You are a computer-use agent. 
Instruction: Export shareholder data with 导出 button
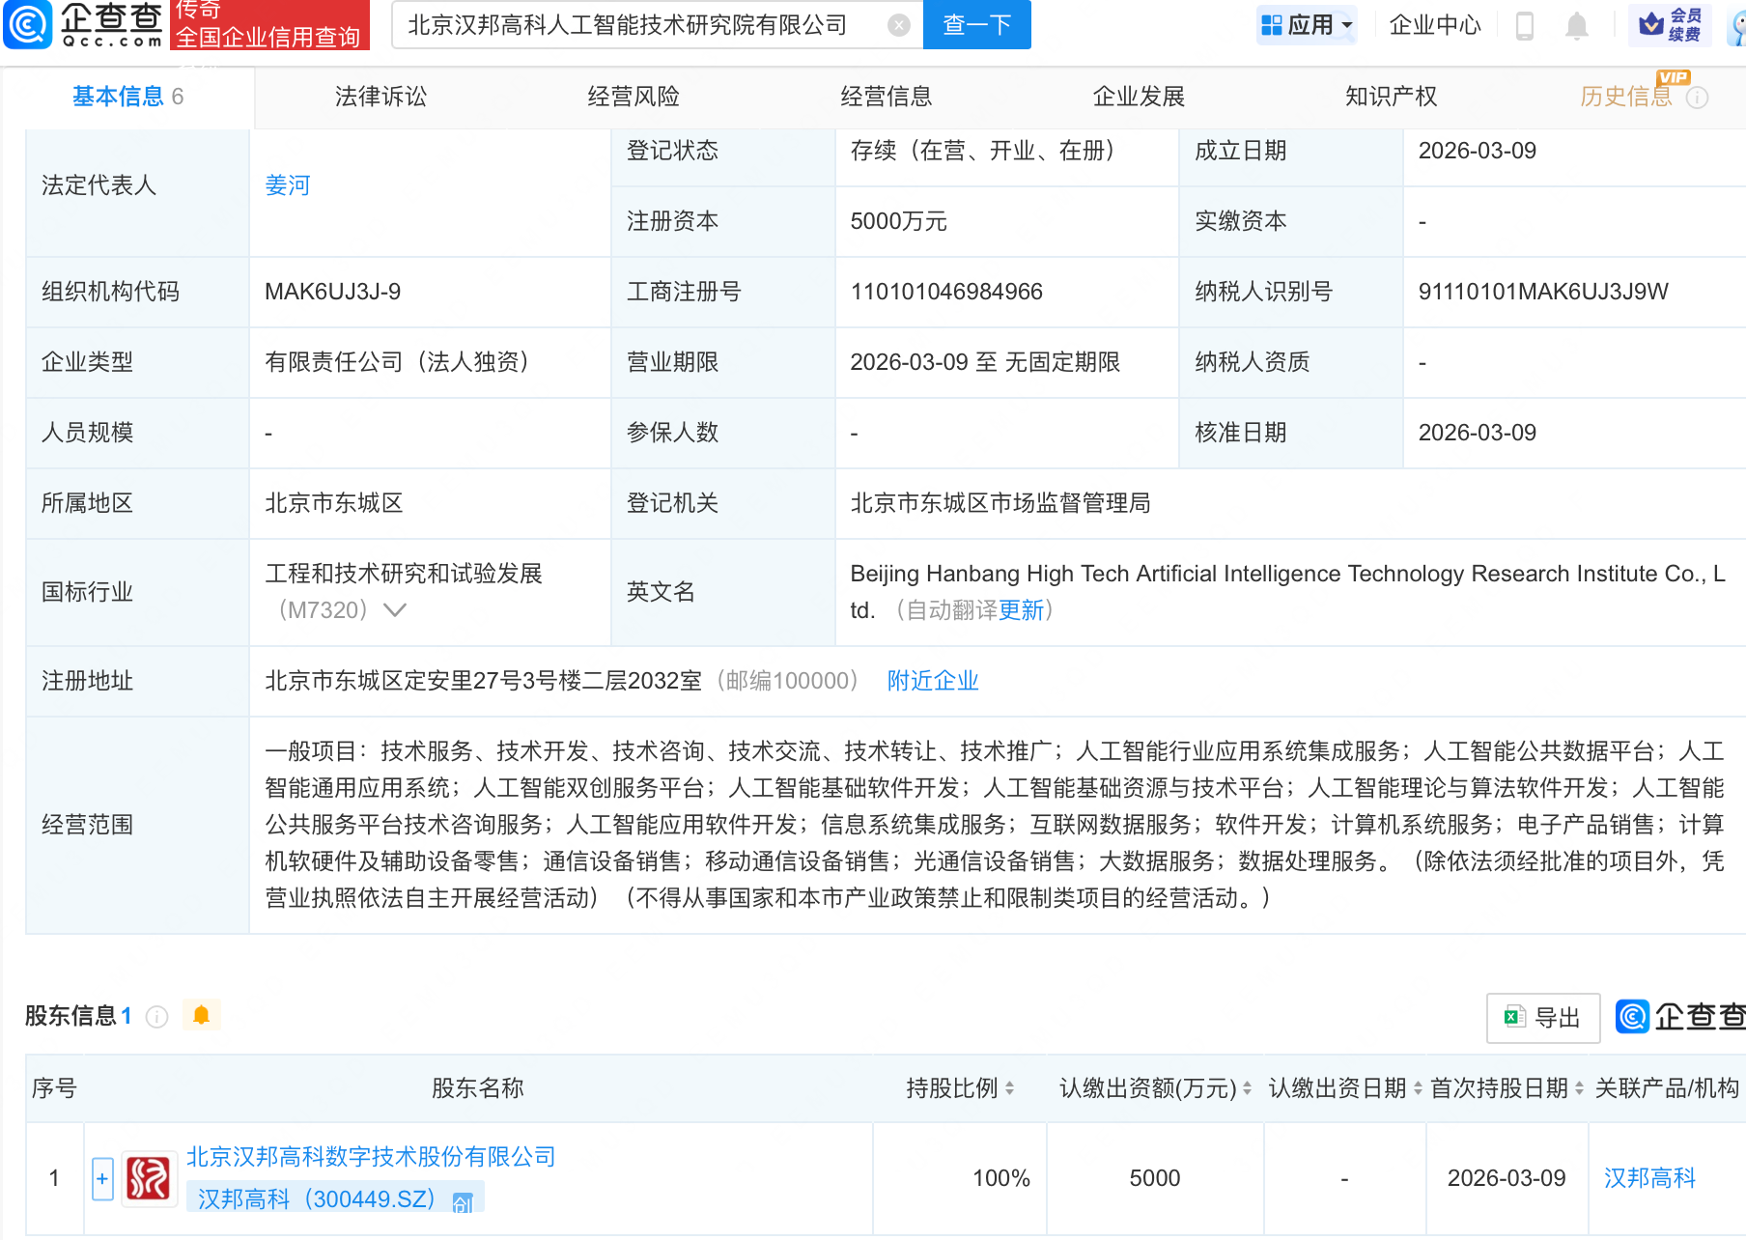click(1542, 1018)
